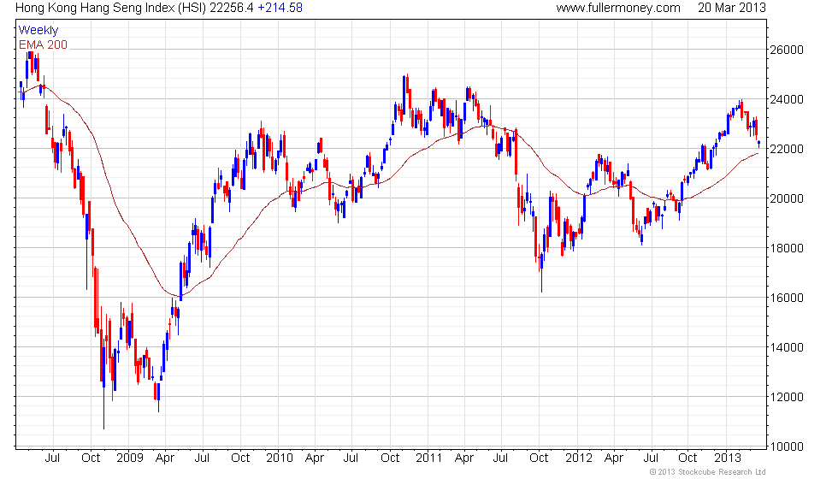Viewport: 838px width, 479px height.
Task: Select the 2009 year axis label
Action: coord(130,458)
